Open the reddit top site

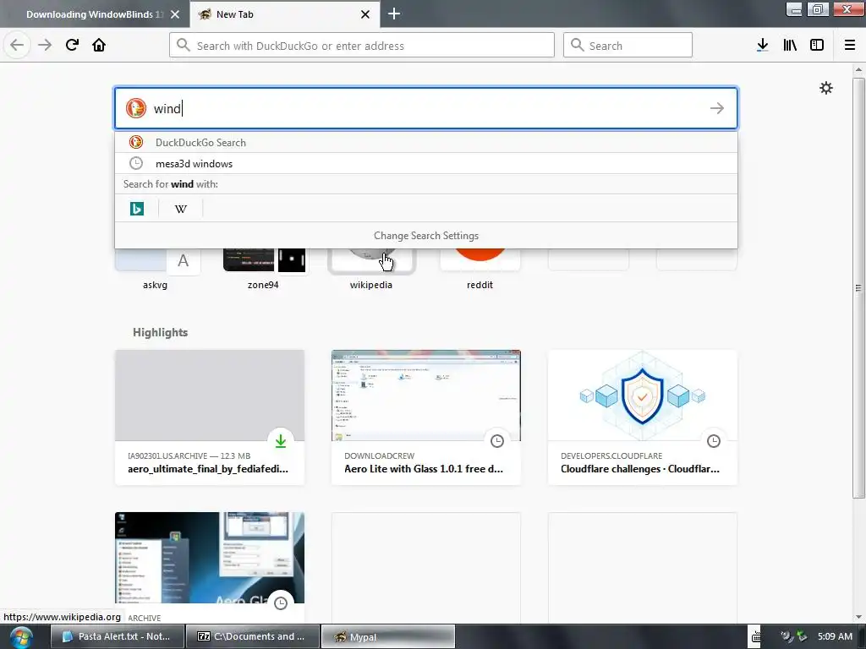(x=480, y=270)
